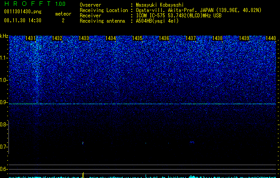Image resolution: width=280 pixels, height=178 pixels.
Task: Click the filename 0811301430.png
Action: [x=23, y=12]
